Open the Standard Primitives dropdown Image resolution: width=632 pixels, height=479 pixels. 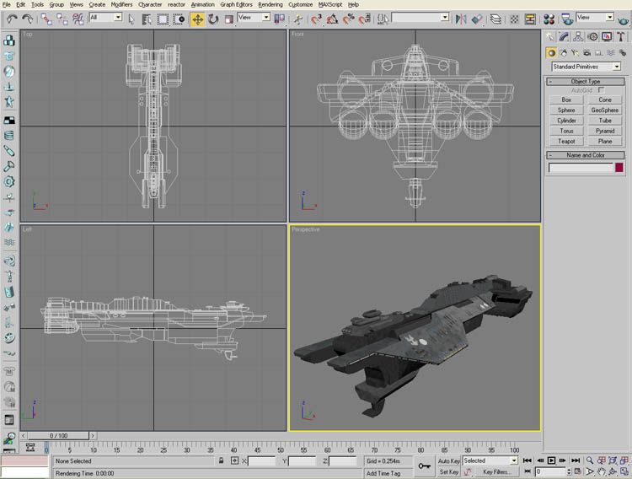click(x=586, y=66)
